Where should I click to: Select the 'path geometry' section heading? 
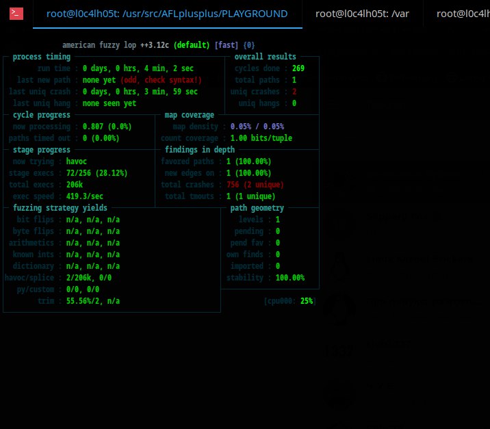tap(257, 208)
